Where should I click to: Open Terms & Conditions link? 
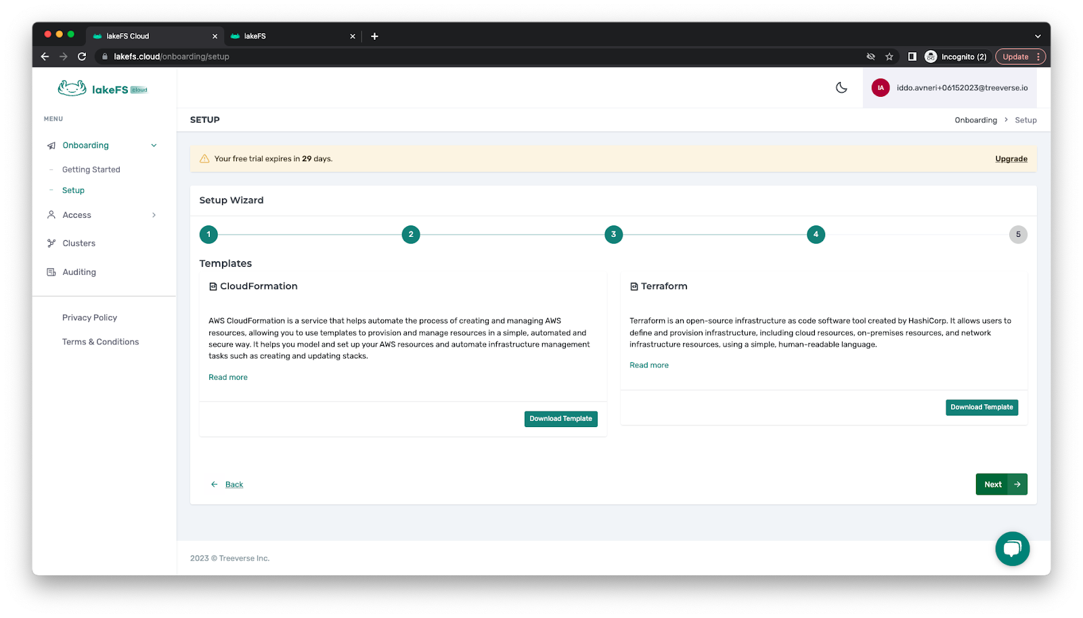tap(101, 342)
